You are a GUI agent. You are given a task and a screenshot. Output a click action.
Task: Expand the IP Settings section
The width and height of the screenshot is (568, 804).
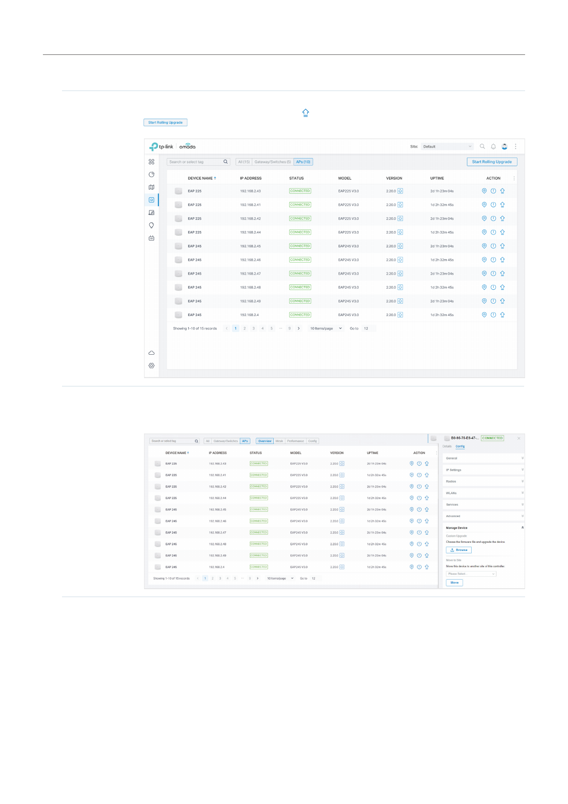[484, 470]
